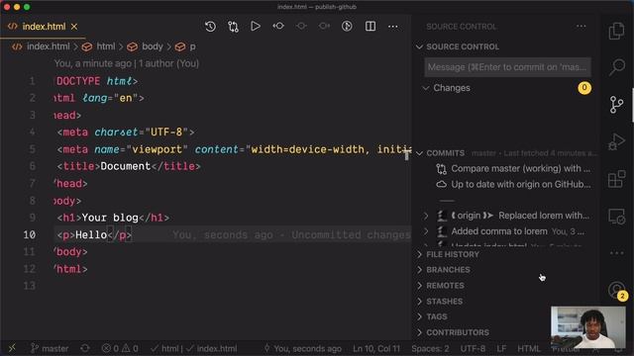634x356 pixels.
Task: Click body element in the breadcrumb
Action: click(152, 46)
